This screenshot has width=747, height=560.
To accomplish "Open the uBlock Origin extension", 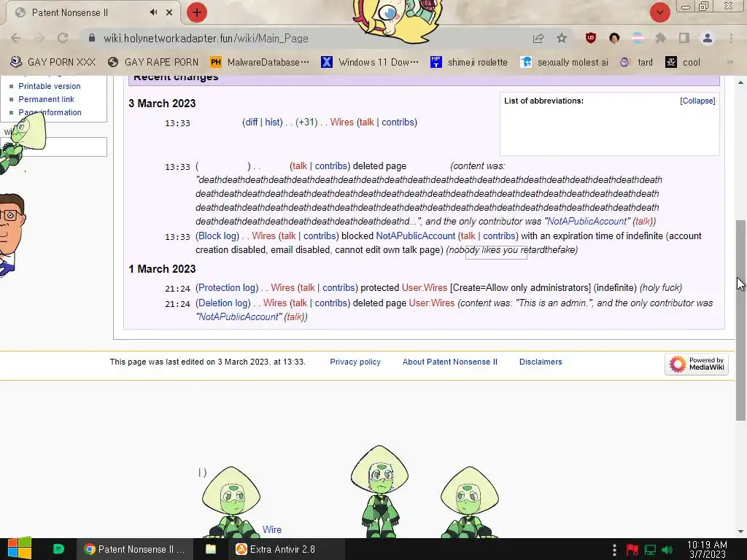I will tap(591, 38).
